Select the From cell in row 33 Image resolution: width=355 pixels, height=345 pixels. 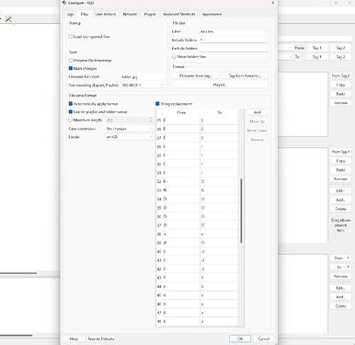pos(181,190)
